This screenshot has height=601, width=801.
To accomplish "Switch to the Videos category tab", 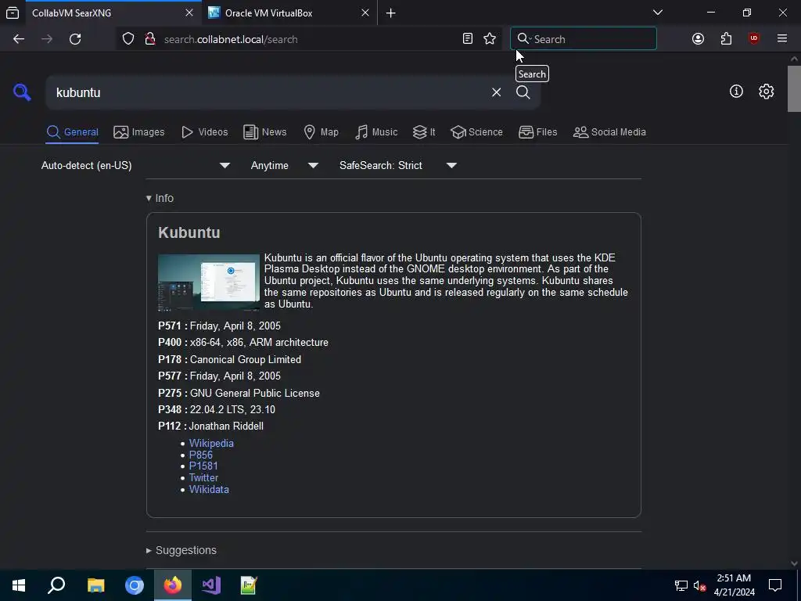I will coord(205,131).
